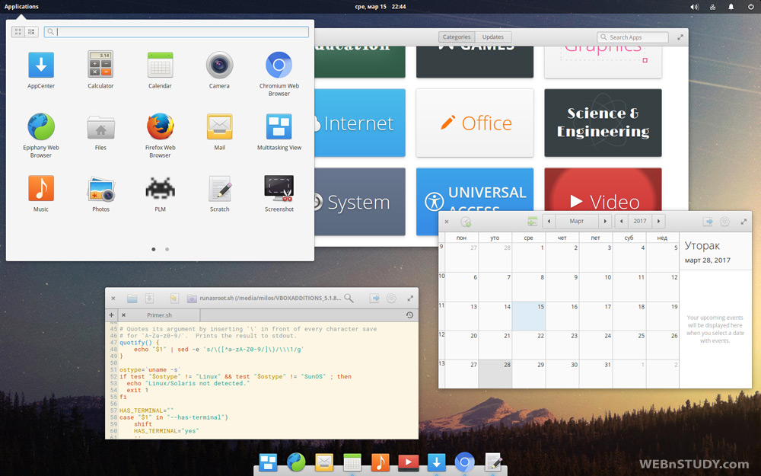Start the Camera app
The height and width of the screenshot is (476, 761).
(x=219, y=65)
